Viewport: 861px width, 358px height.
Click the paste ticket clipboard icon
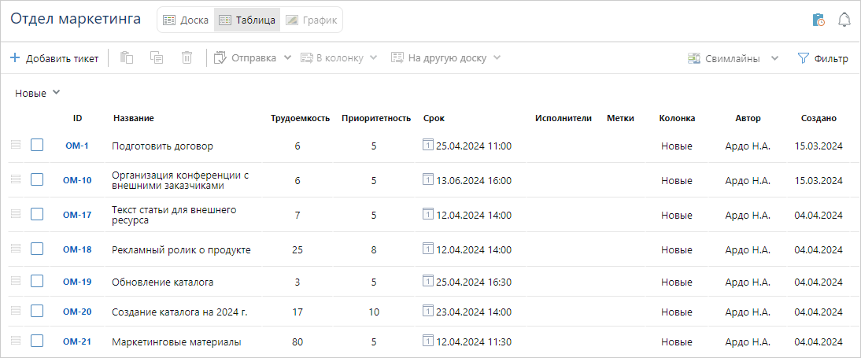127,57
